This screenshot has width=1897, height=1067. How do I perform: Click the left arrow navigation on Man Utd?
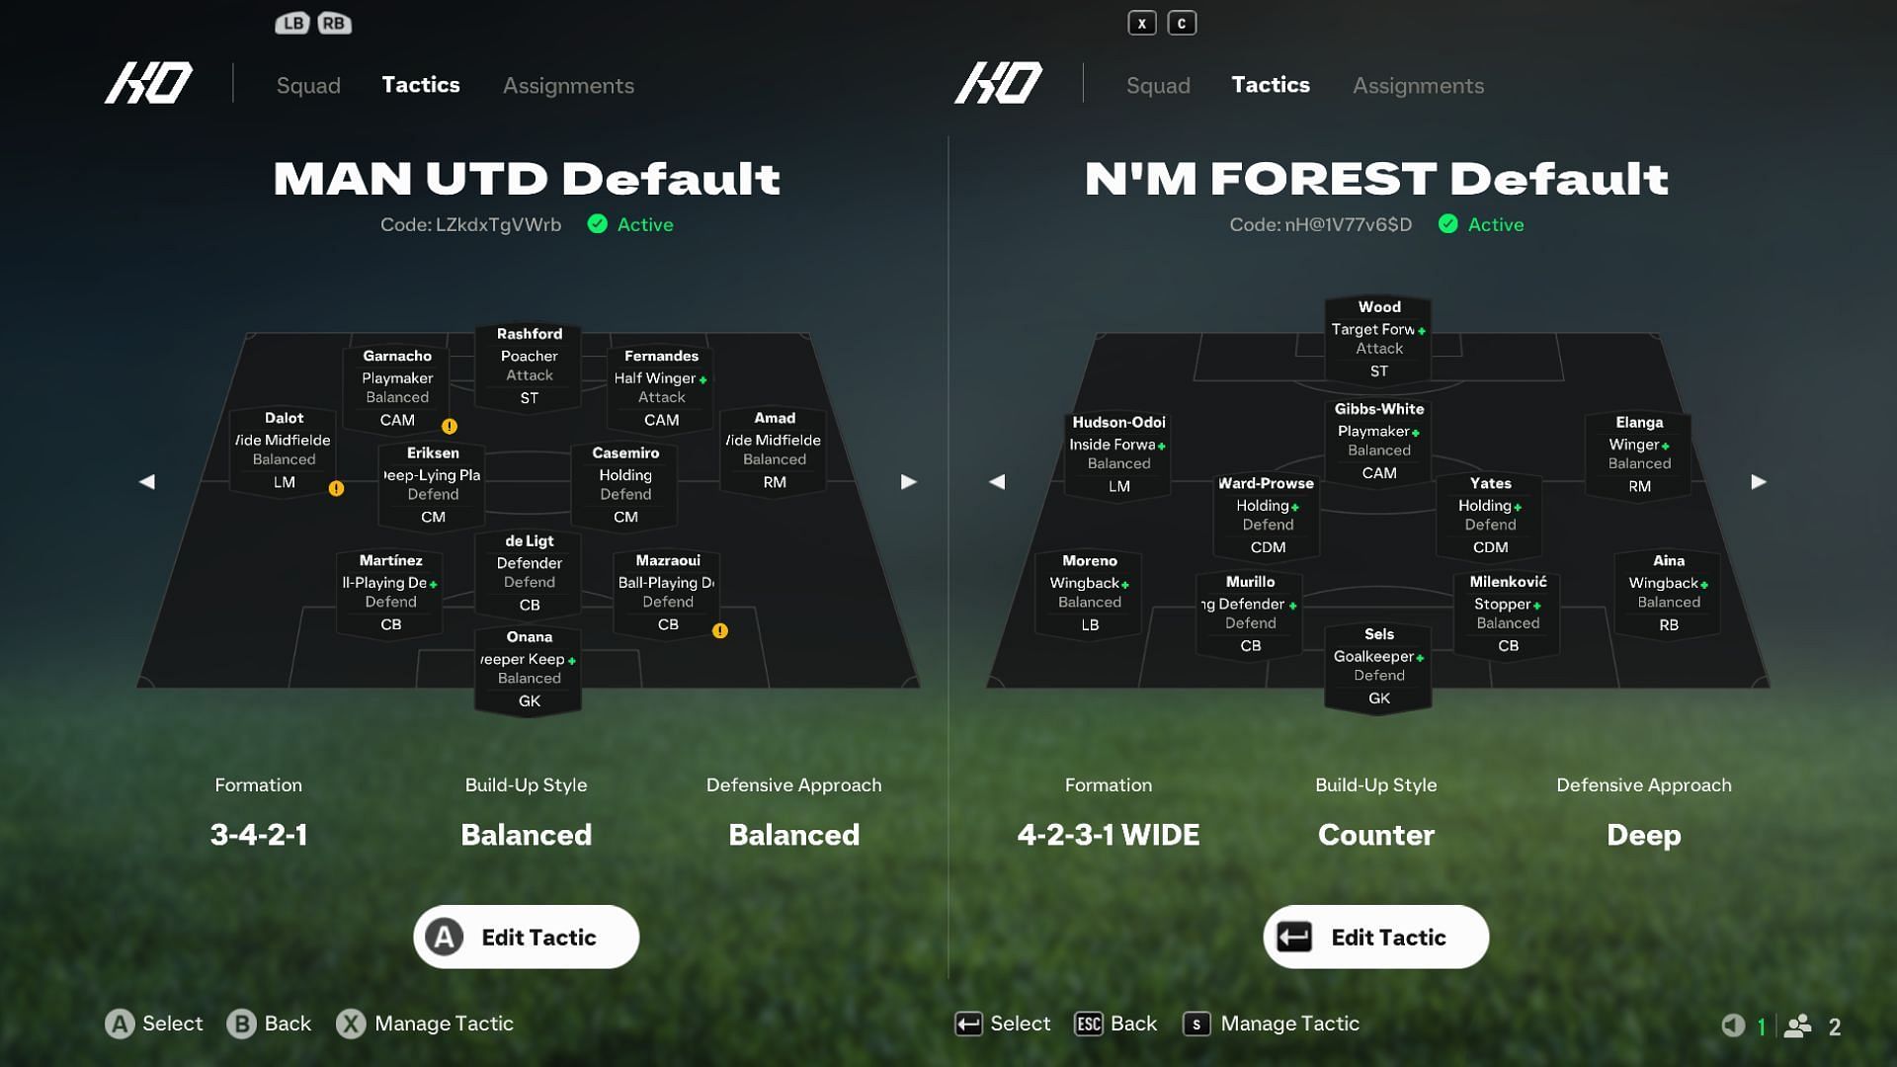pyautogui.click(x=146, y=483)
